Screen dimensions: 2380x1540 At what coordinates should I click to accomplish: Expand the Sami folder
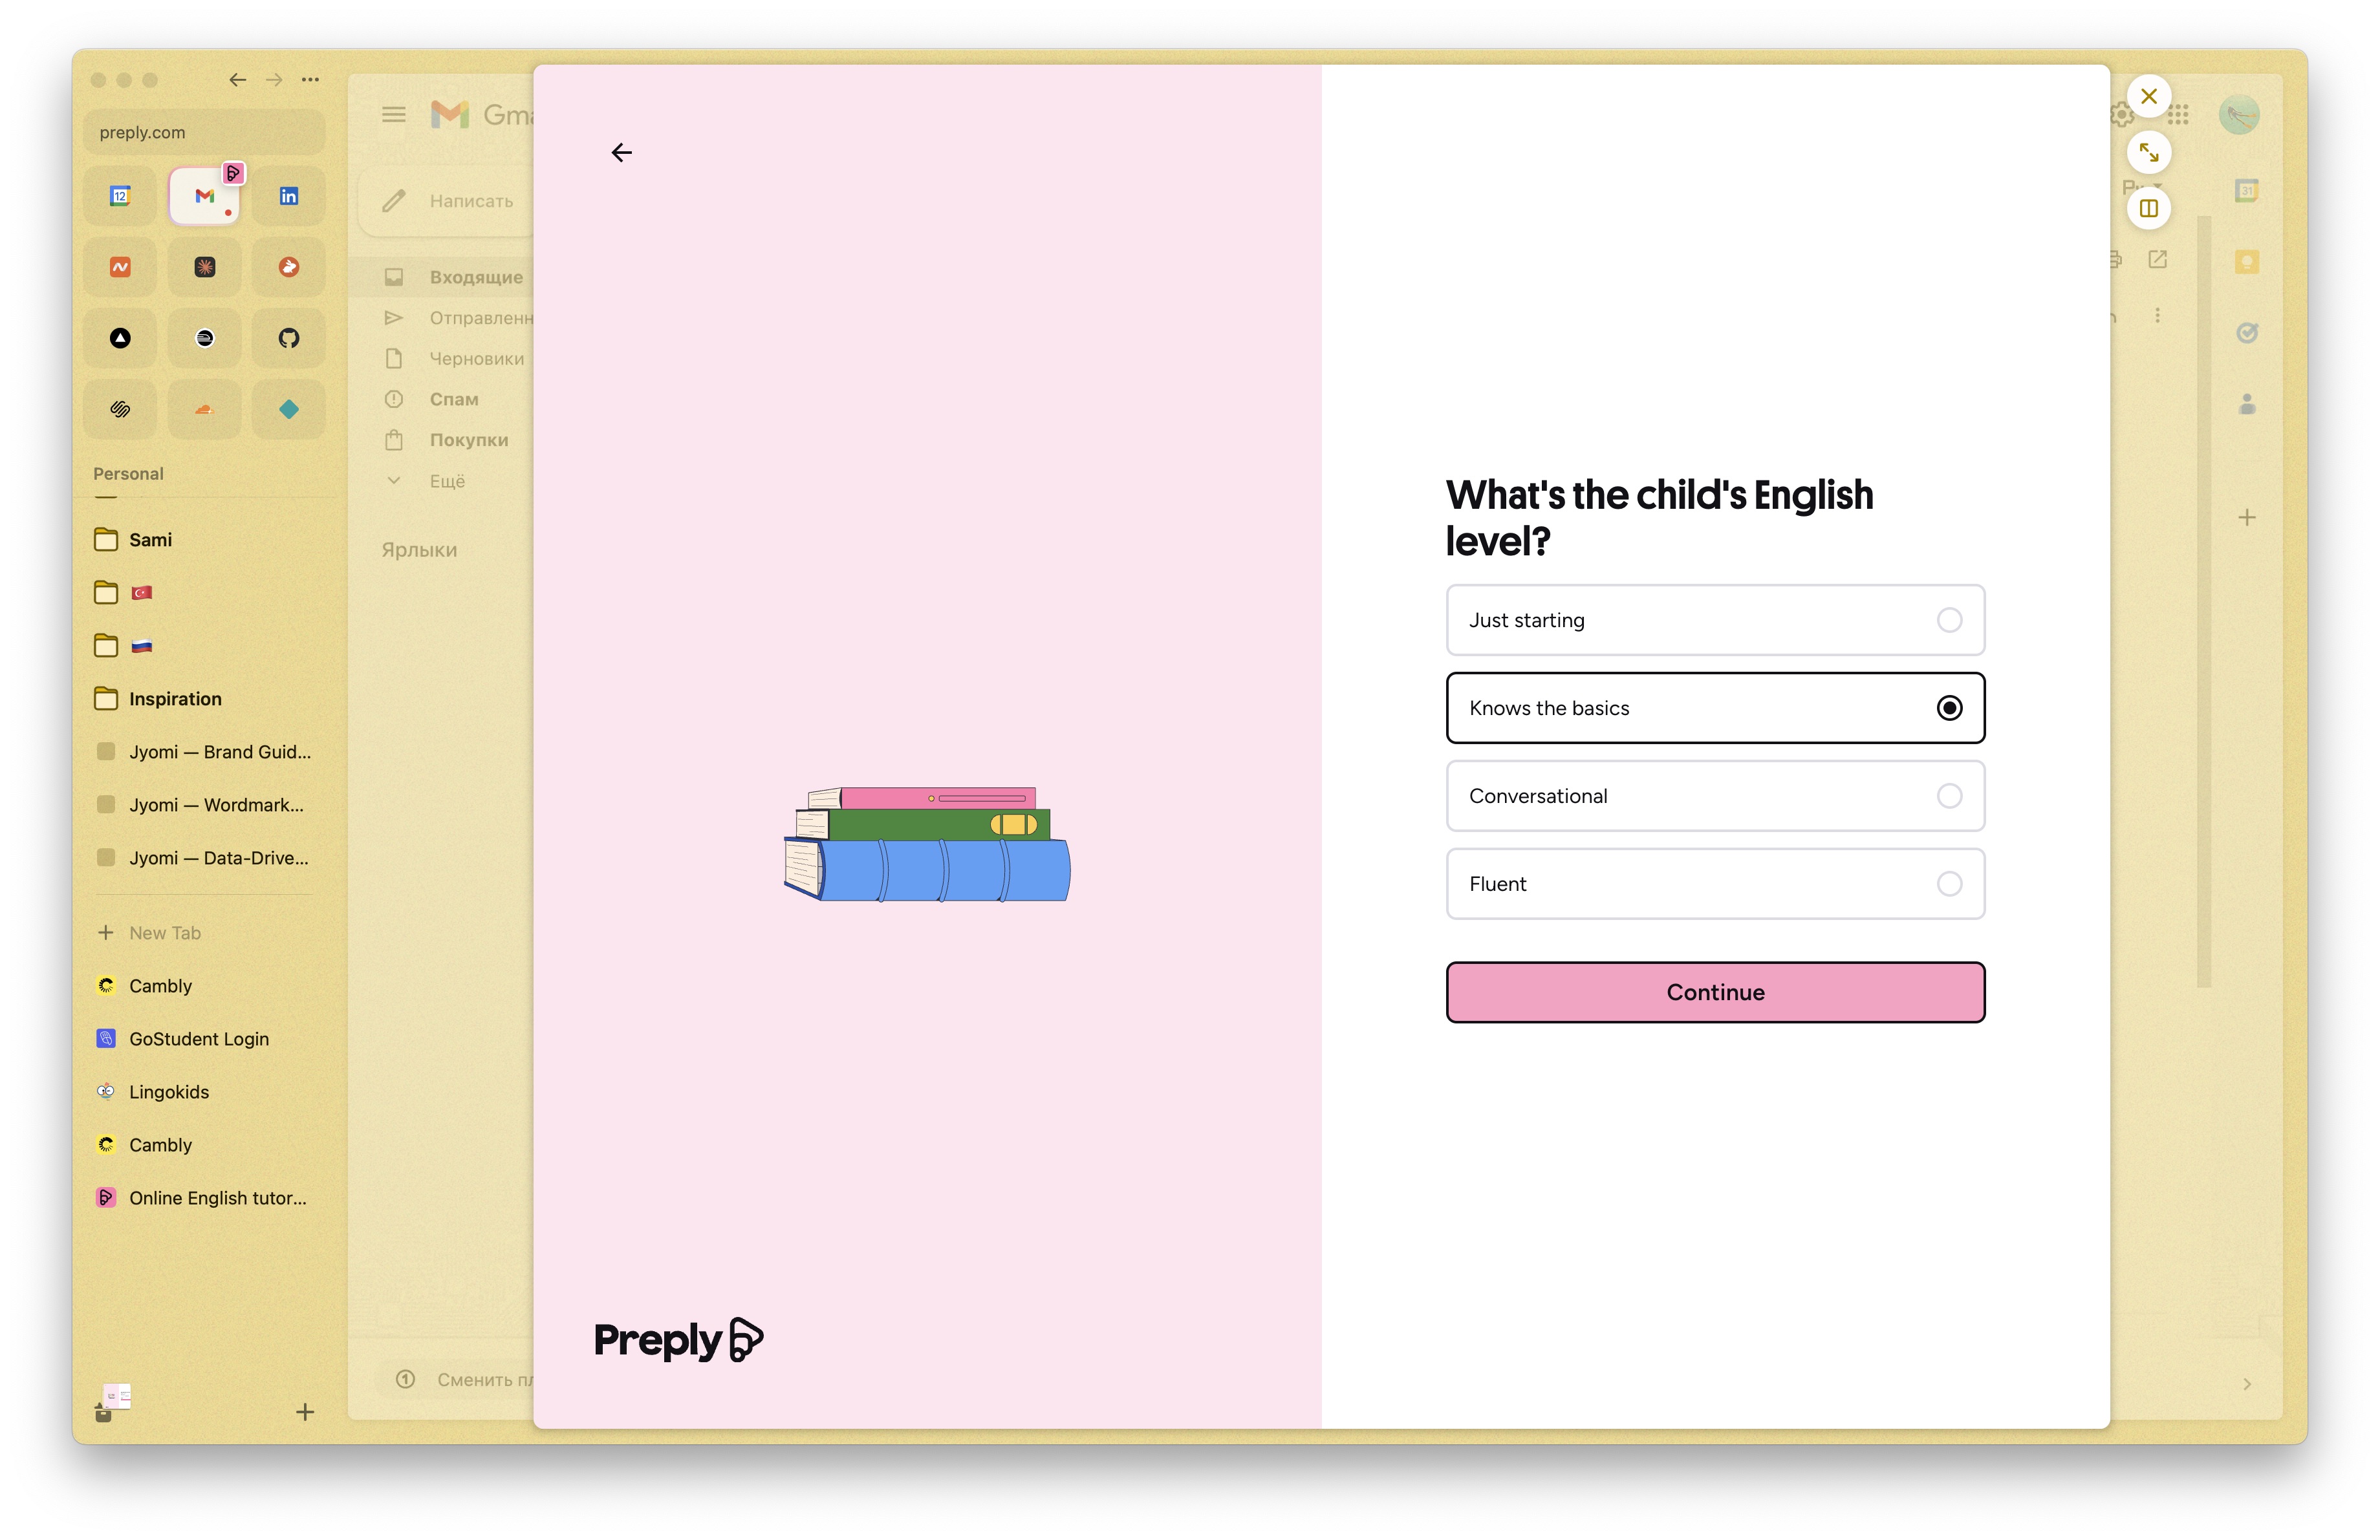150,540
